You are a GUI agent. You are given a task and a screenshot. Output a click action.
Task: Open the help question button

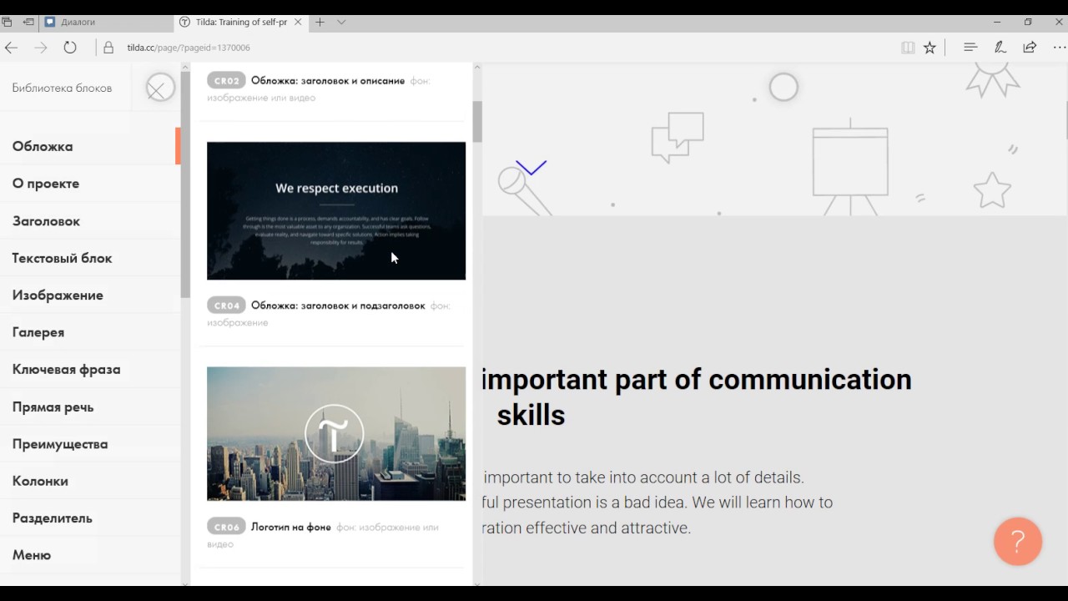[1018, 542]
